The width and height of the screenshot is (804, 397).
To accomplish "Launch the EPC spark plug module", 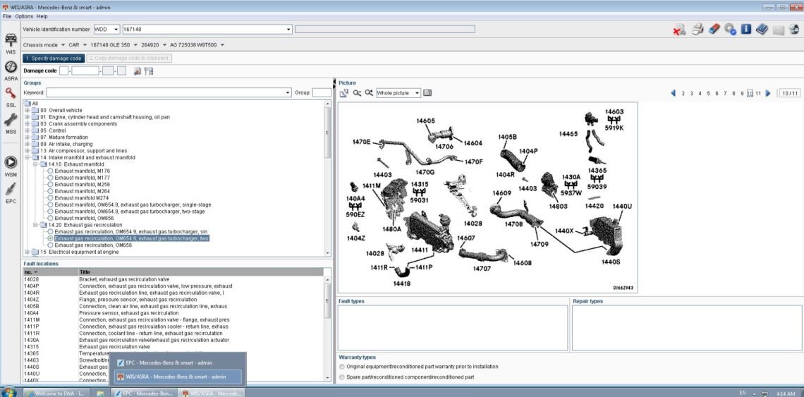I will [x=11, y=193].
